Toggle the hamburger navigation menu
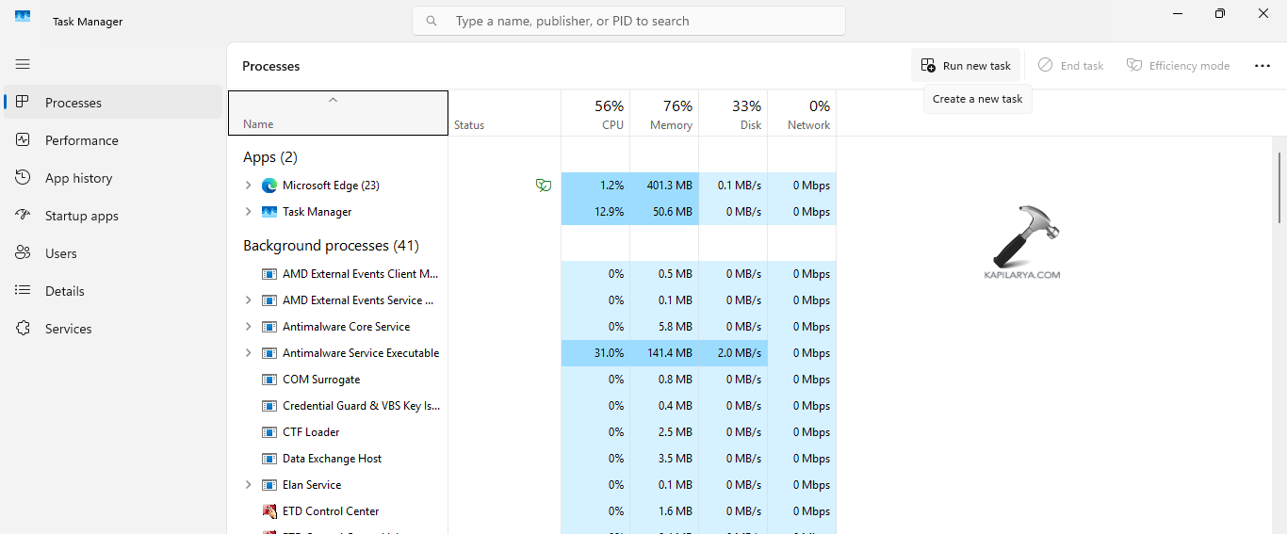This screenshot has width=1287, height=534. click(23, 64)
